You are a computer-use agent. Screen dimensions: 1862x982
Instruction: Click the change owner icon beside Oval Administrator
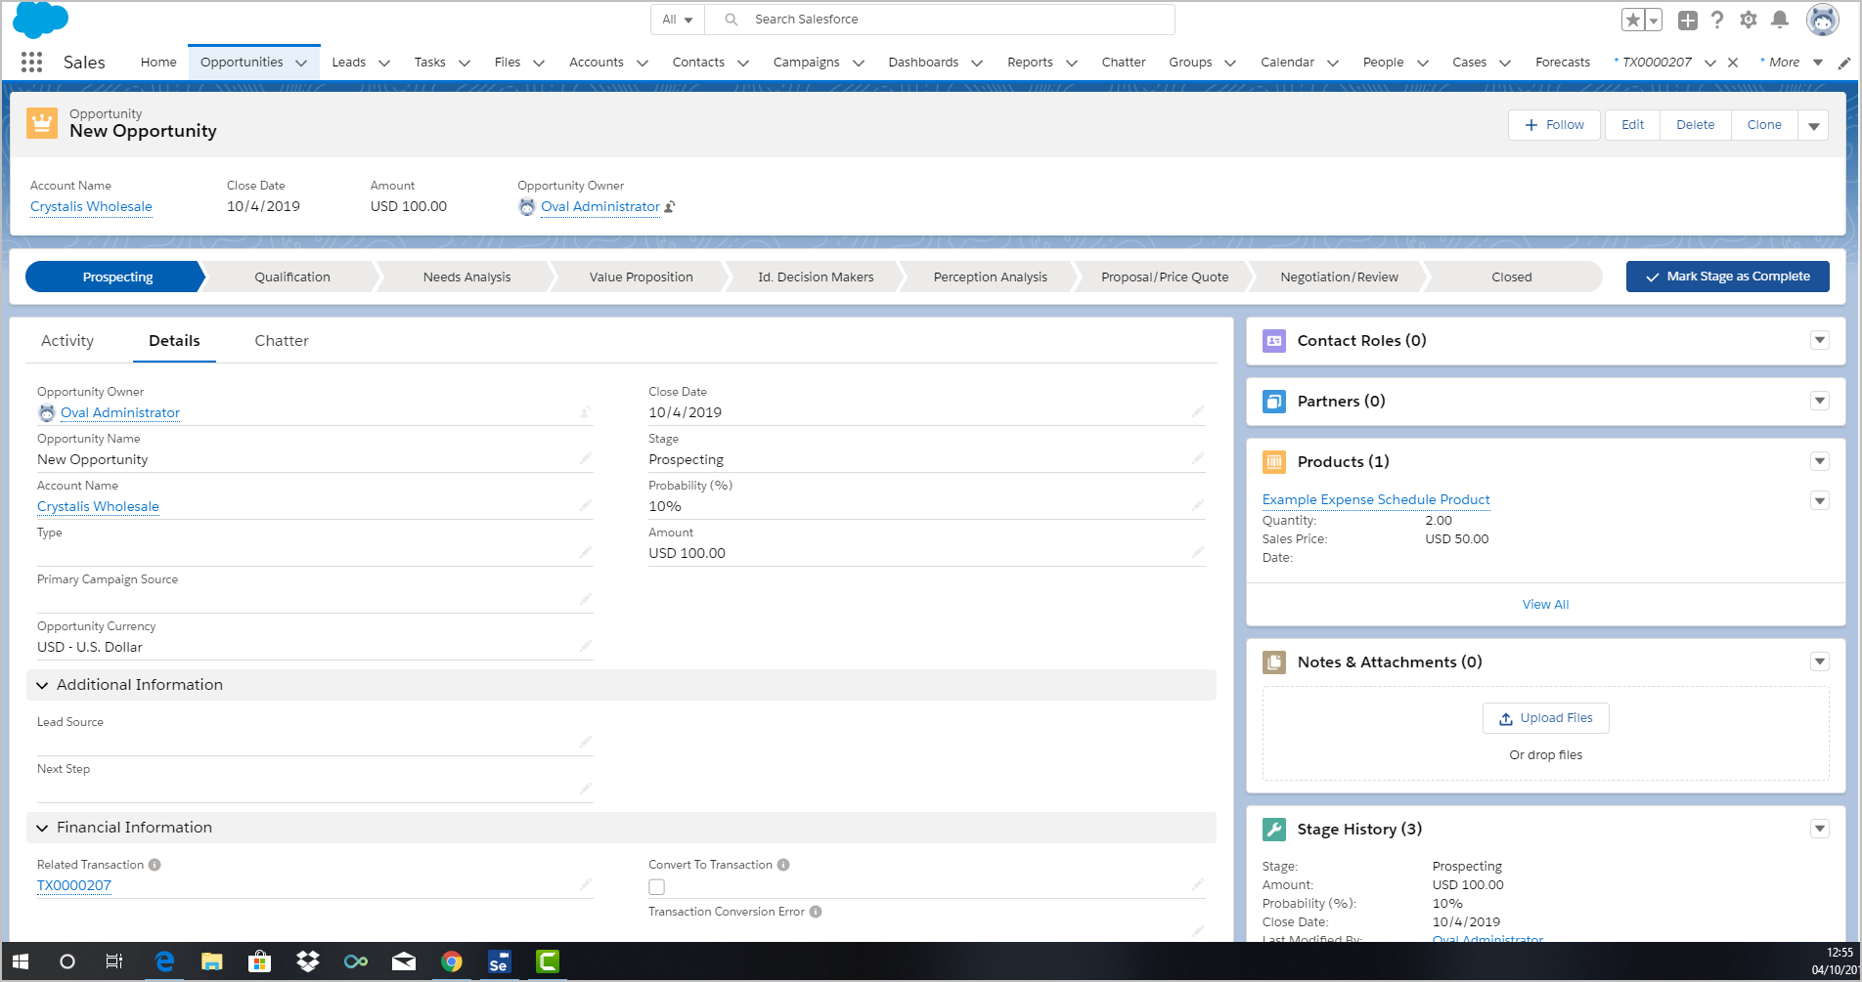pos(670,207)
